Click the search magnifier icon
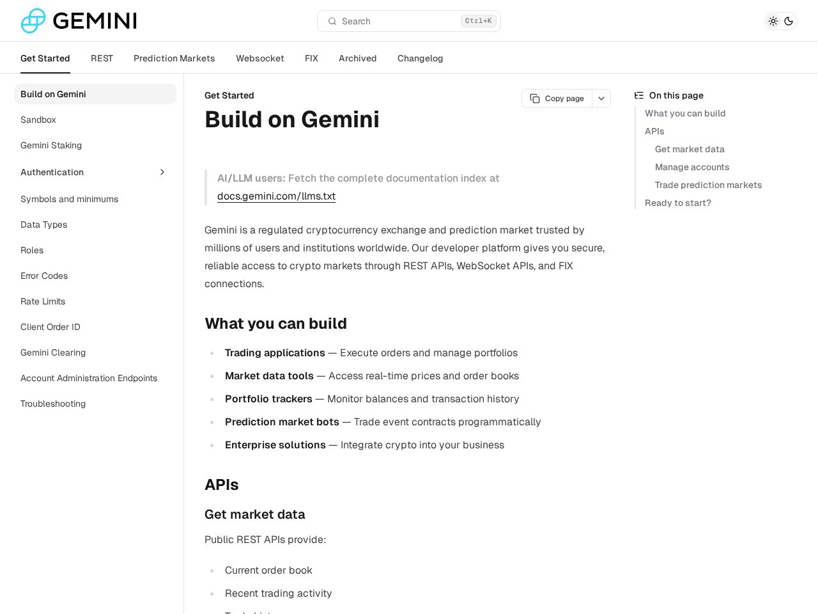The height and width of the screenshot is (614, 818). coord(332,21)
